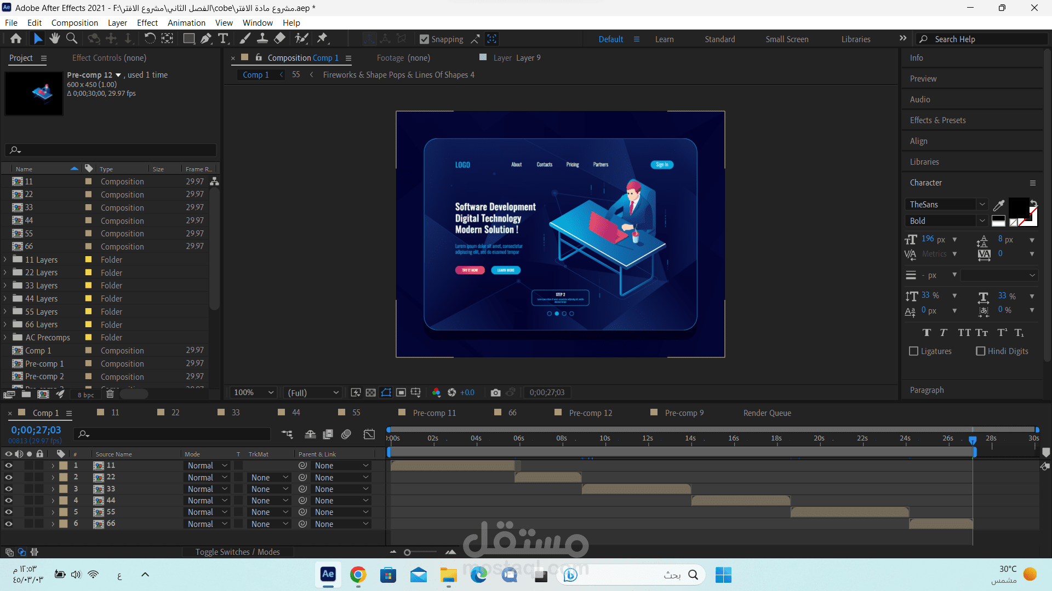Image resolution: width=1052 pixels, height=591 pixels.
Task: Click the Toggle Transparency Grid icon
Action: (371, 393)
